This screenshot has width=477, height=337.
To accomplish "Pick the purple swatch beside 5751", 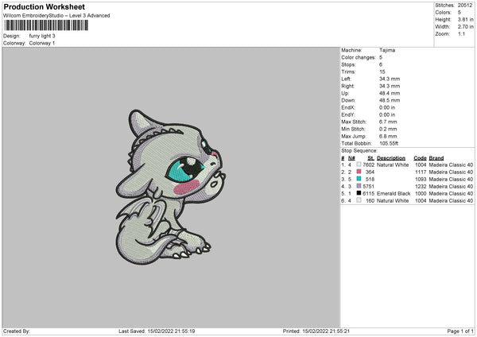I will point(359,186).
